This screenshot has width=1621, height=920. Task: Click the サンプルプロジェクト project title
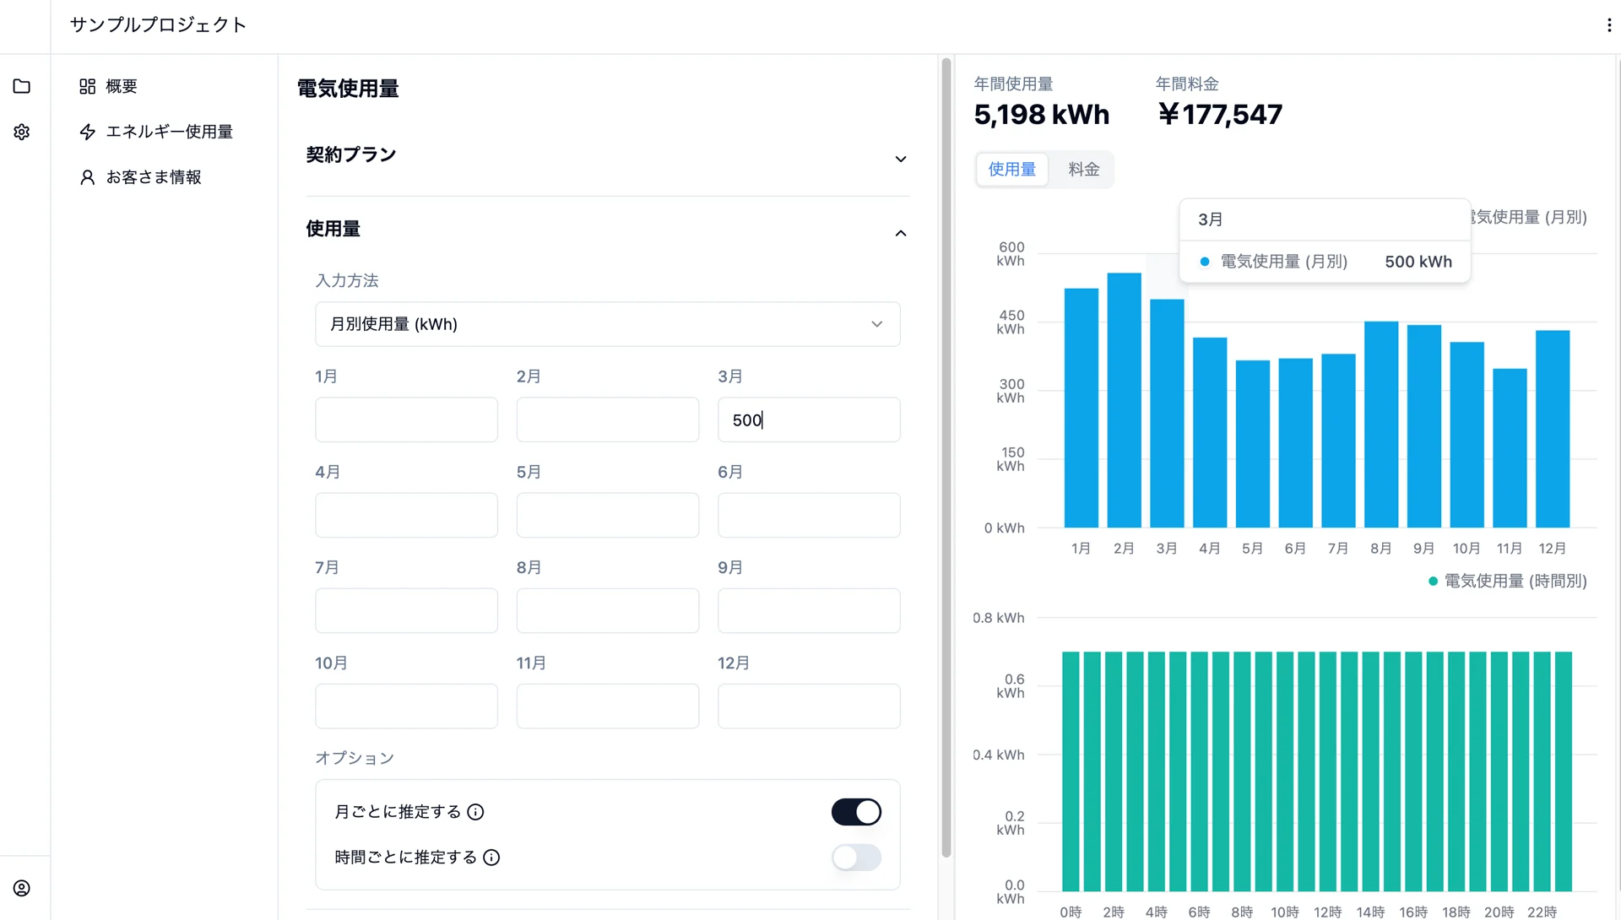(x=158, y=25)
